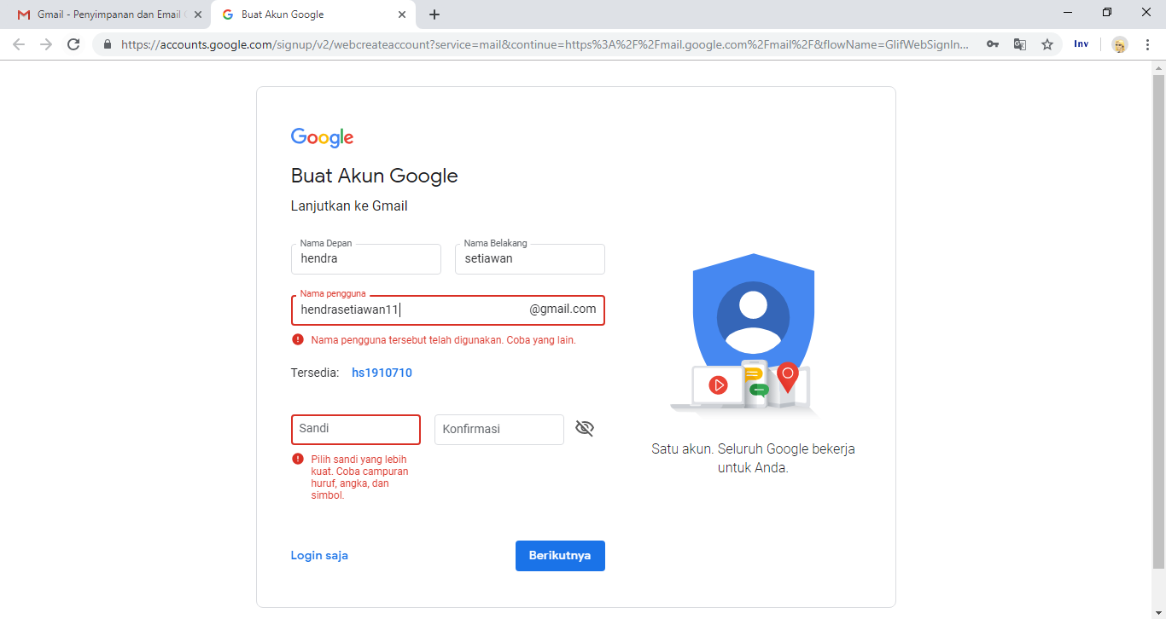The height and width of the screenshot is (619, 1166).
Task: Click the address bar URL
Action: pos(545,44)
